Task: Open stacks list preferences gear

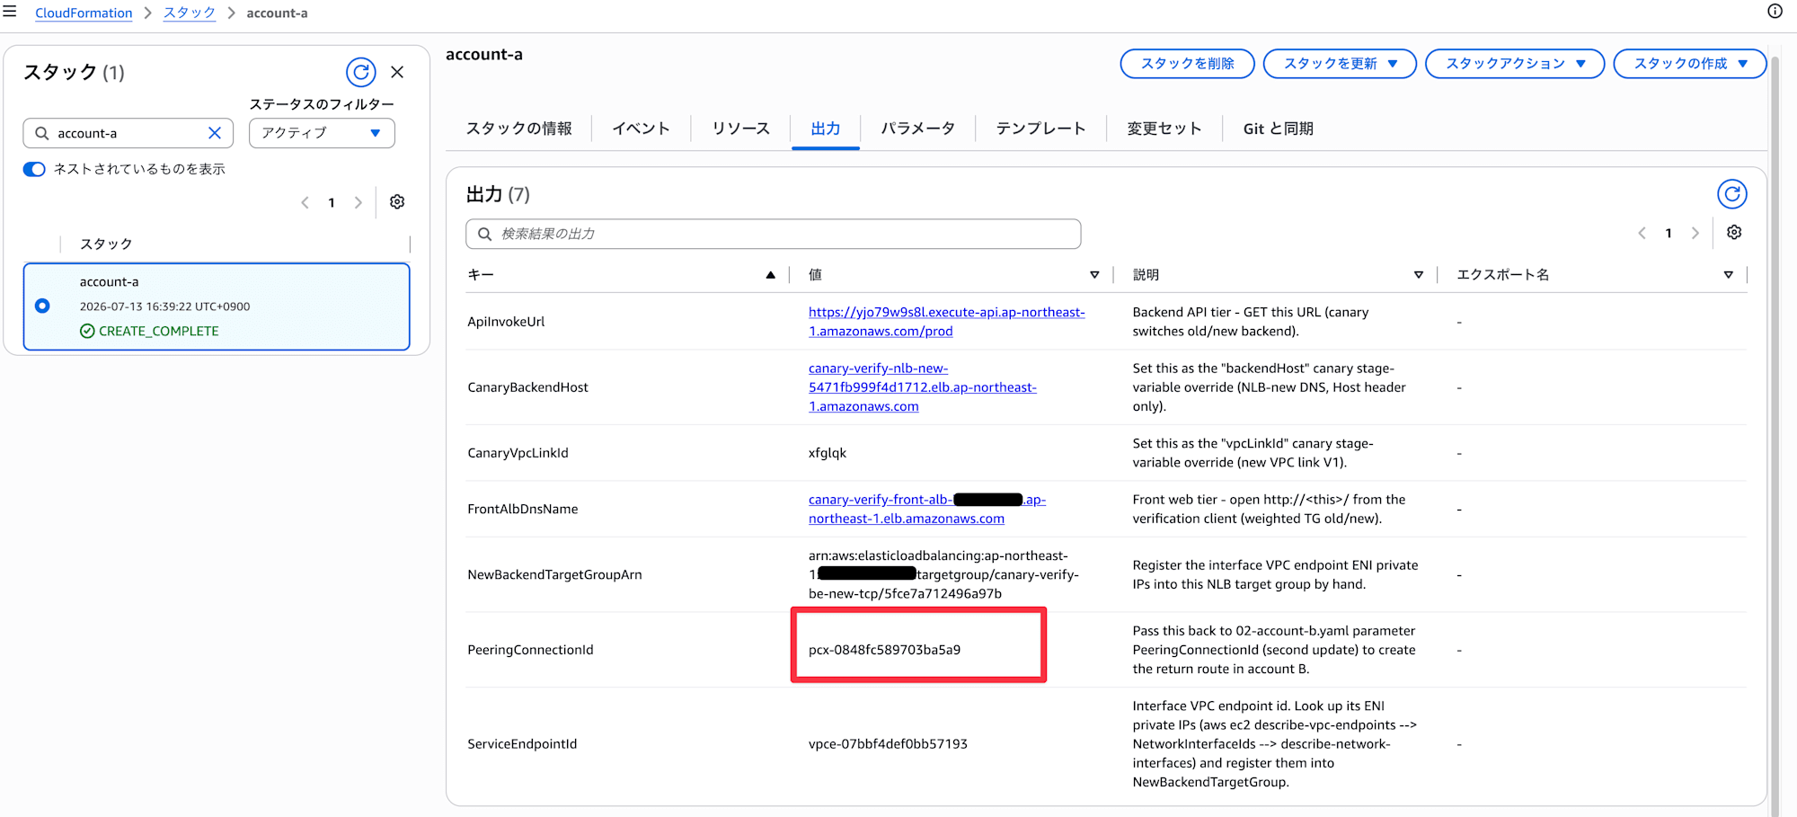Action: pos(397,202)
